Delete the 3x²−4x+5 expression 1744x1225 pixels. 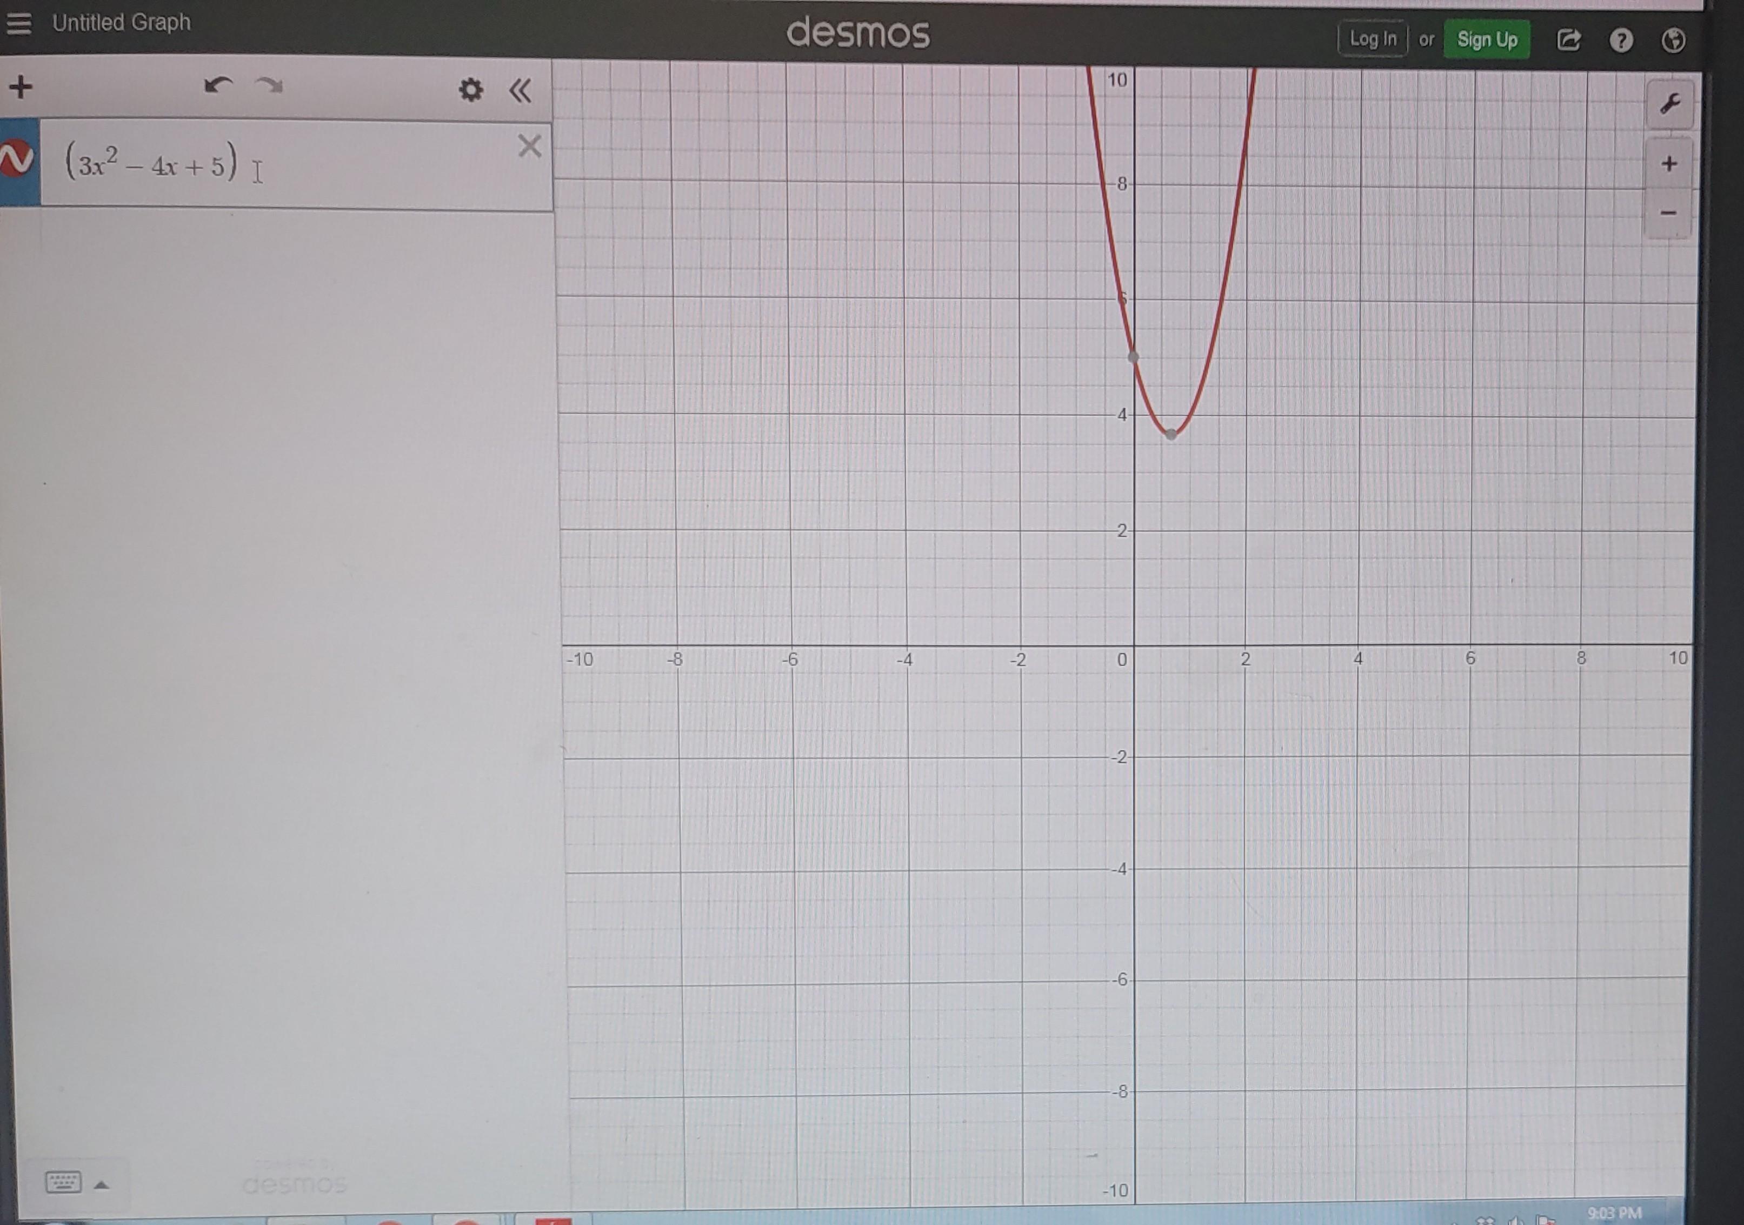point(529,145)
